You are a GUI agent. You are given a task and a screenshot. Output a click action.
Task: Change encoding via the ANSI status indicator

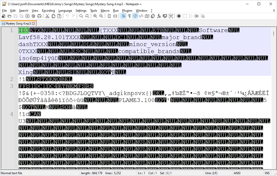[237, 173]
